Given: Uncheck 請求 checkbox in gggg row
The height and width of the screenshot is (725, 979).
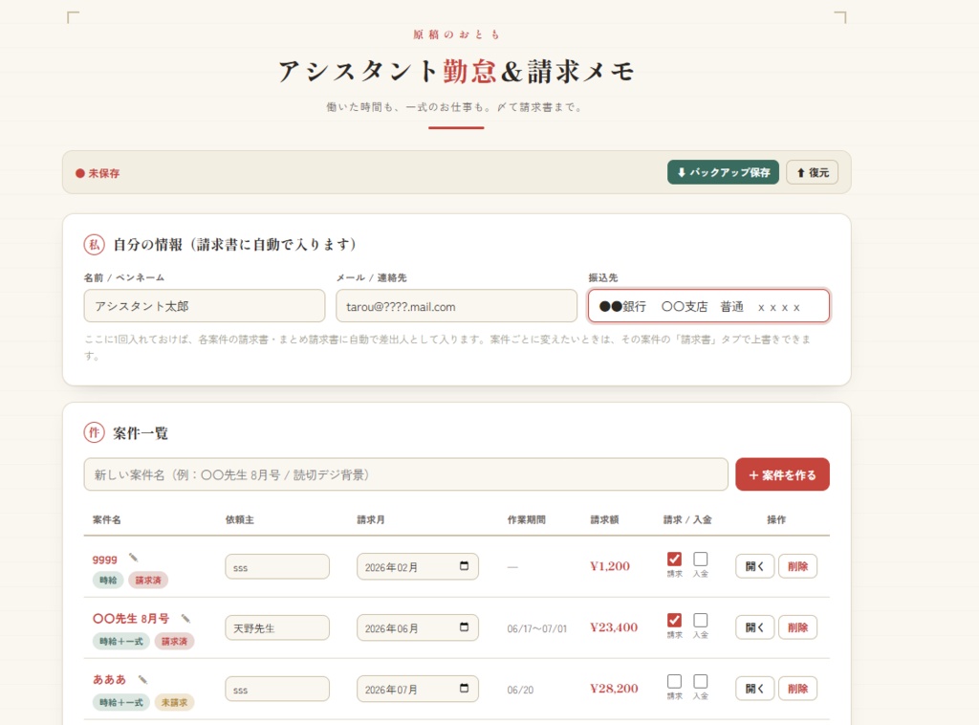Looking at the screenshot, I should pyautogui.click(x=674, y=559).
